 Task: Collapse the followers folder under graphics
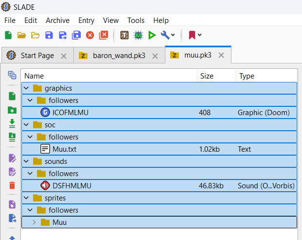(x=30, y=100)
